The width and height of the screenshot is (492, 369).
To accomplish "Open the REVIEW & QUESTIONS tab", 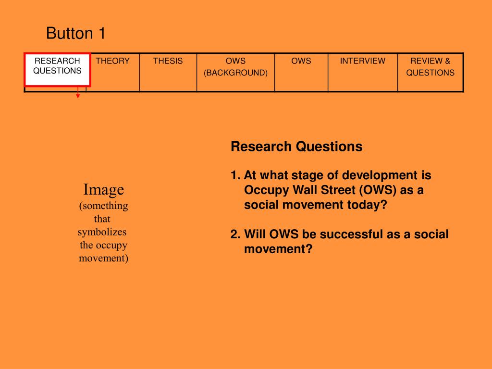I will point(430,73).
